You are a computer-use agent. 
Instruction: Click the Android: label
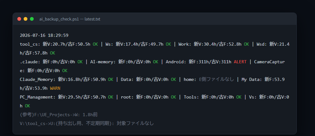176,62
